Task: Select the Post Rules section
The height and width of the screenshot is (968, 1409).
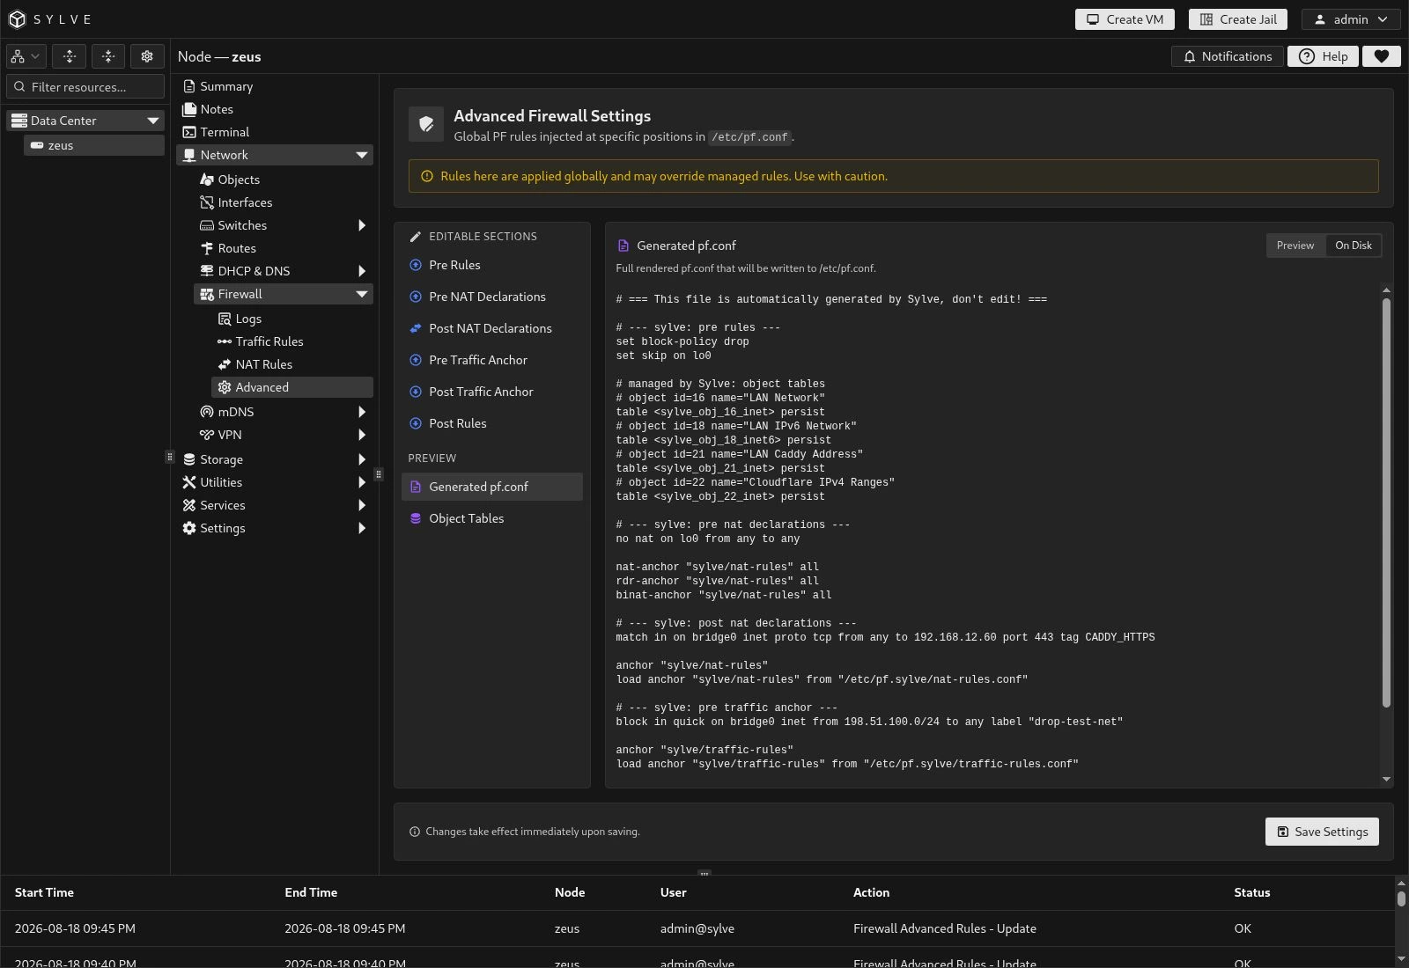Action: tap(492, 423)
